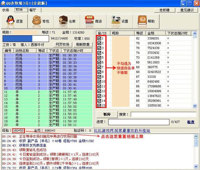Click the log panel scrollbar thumb
200x170 pixels.
tap(196, 143)
